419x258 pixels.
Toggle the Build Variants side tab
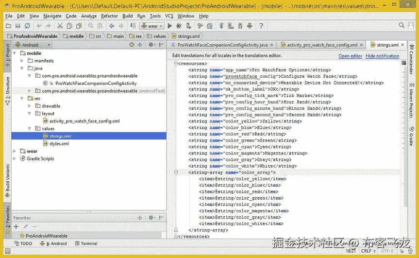[x=7, y=181]
